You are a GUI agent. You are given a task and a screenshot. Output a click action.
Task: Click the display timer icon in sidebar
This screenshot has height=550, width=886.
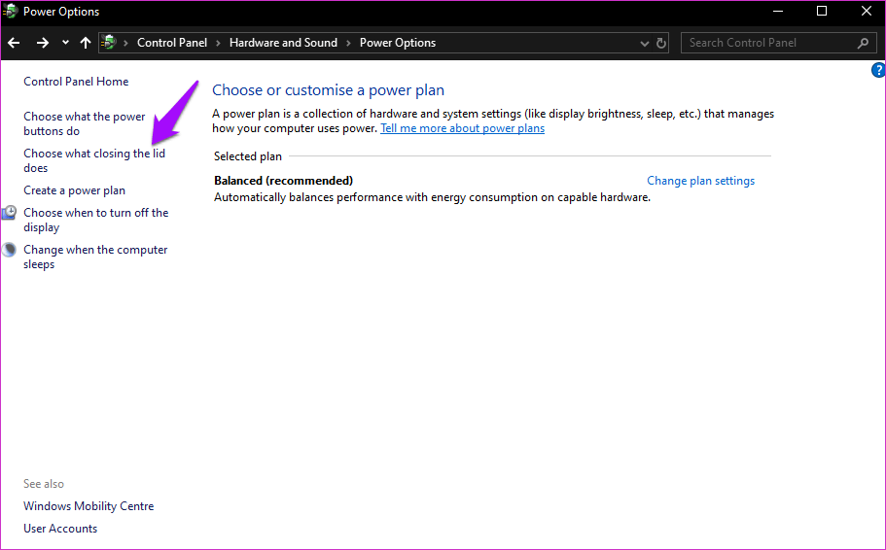tap(9, 212)
